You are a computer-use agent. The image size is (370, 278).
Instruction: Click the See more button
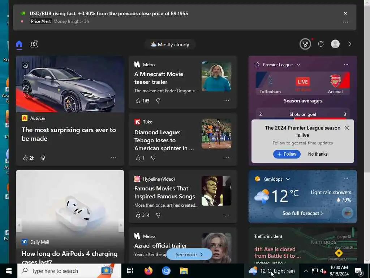click(189, 254)
